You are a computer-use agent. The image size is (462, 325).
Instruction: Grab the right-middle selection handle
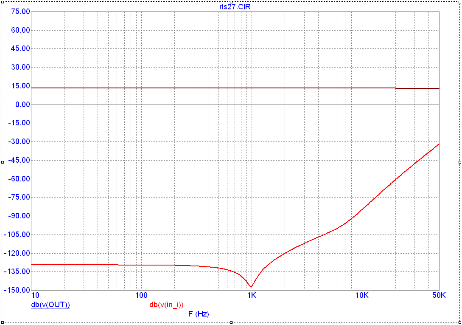[460, 162]
